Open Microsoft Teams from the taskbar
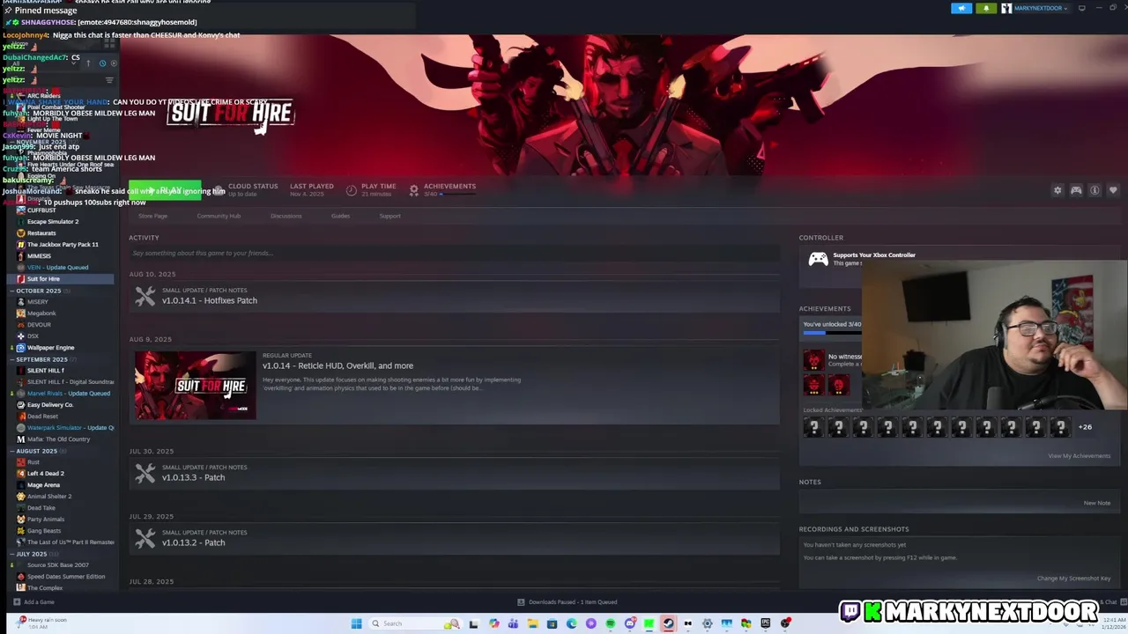The width and height of the screenshot is (1128, 634). tap(513, 623)
